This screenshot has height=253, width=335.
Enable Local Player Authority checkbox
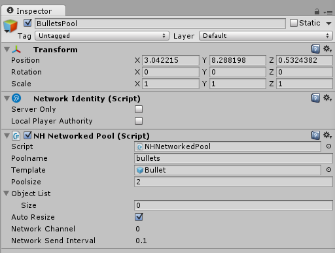[x=139, y=121]
